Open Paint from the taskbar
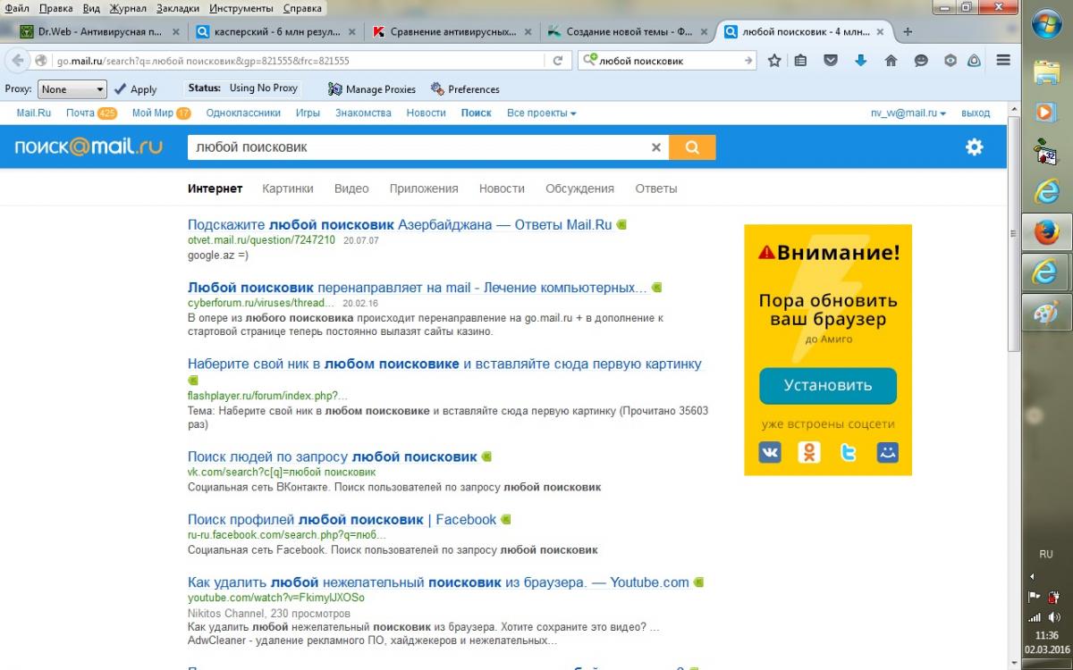 click(1046, 313)
